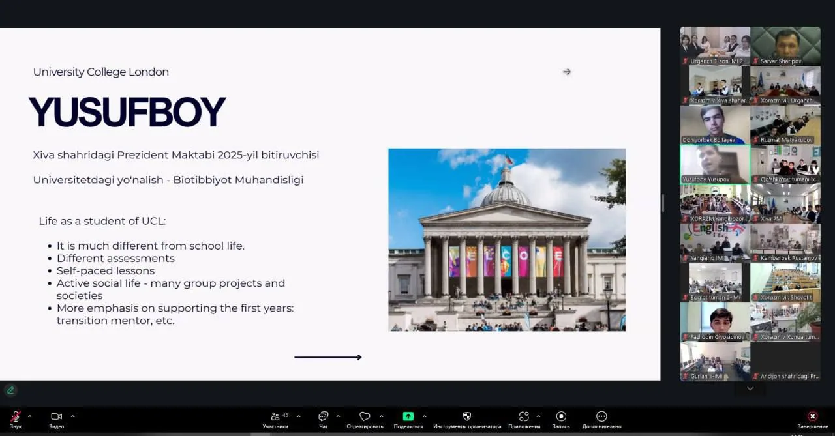This screenshot has width=835, height=436.
Task: Open the Чат chat panel
Action: (323, 419)
